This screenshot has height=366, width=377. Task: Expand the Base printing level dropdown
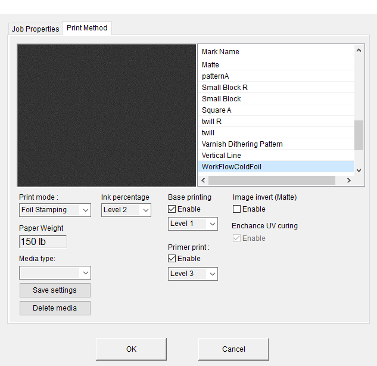193,224
